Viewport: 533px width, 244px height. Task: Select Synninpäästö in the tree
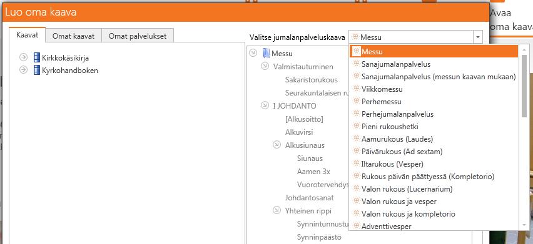coord(319,237)
